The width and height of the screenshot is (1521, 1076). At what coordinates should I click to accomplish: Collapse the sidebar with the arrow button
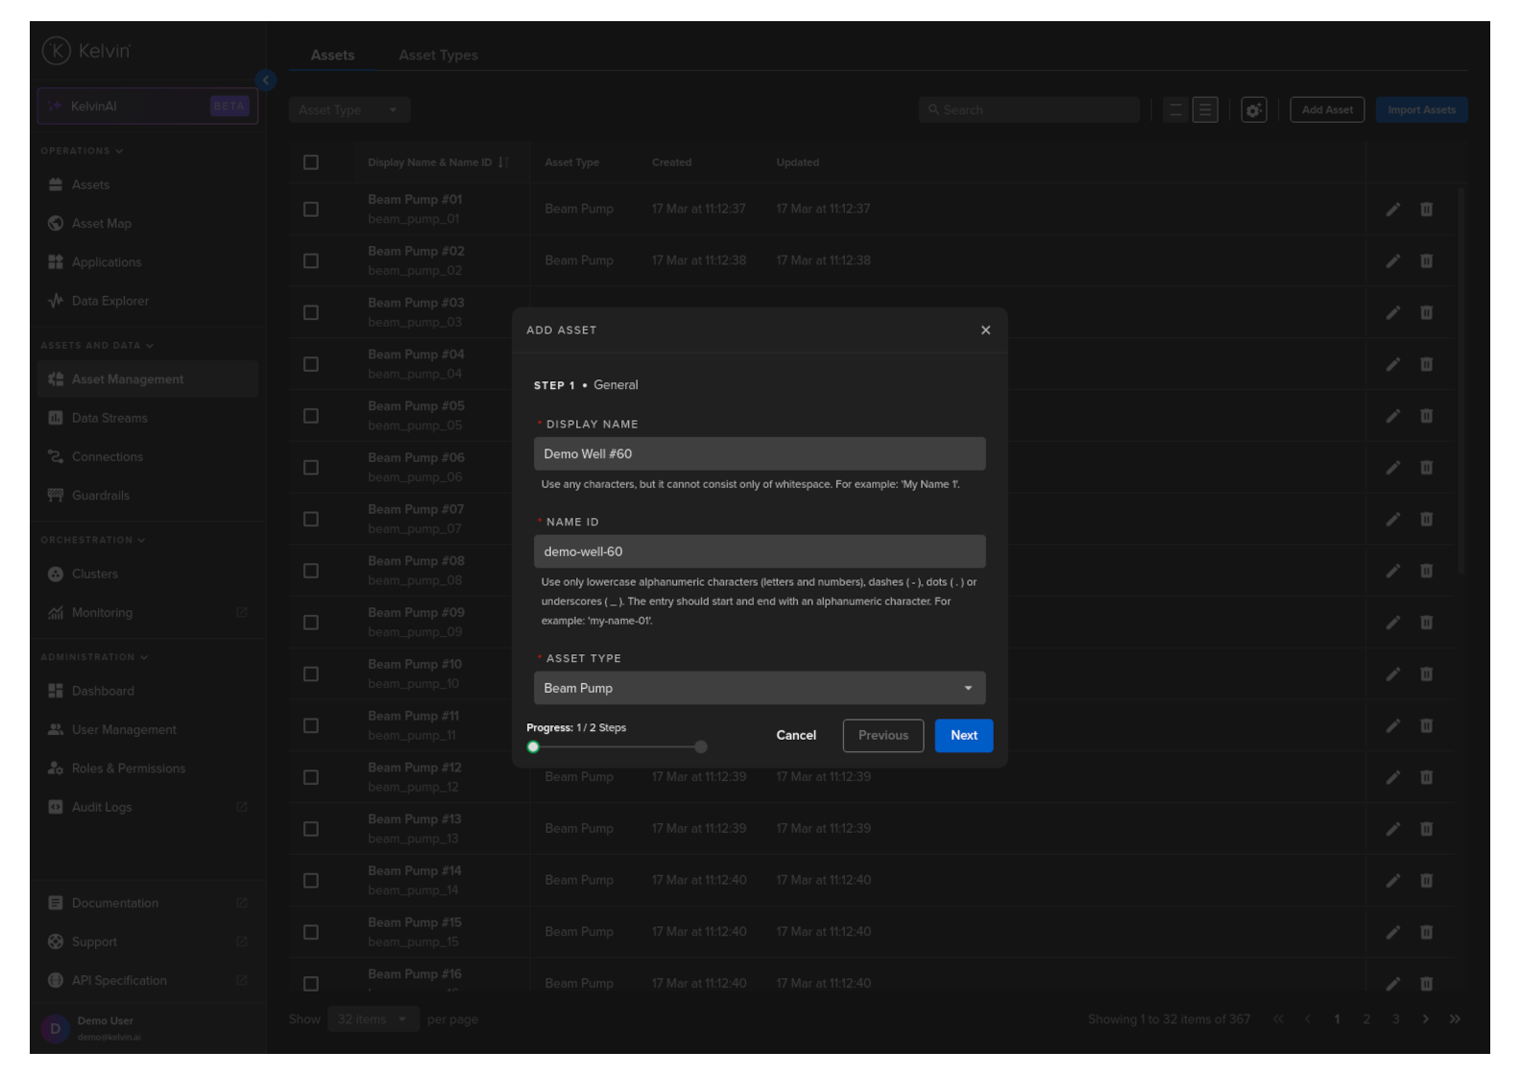266,81
